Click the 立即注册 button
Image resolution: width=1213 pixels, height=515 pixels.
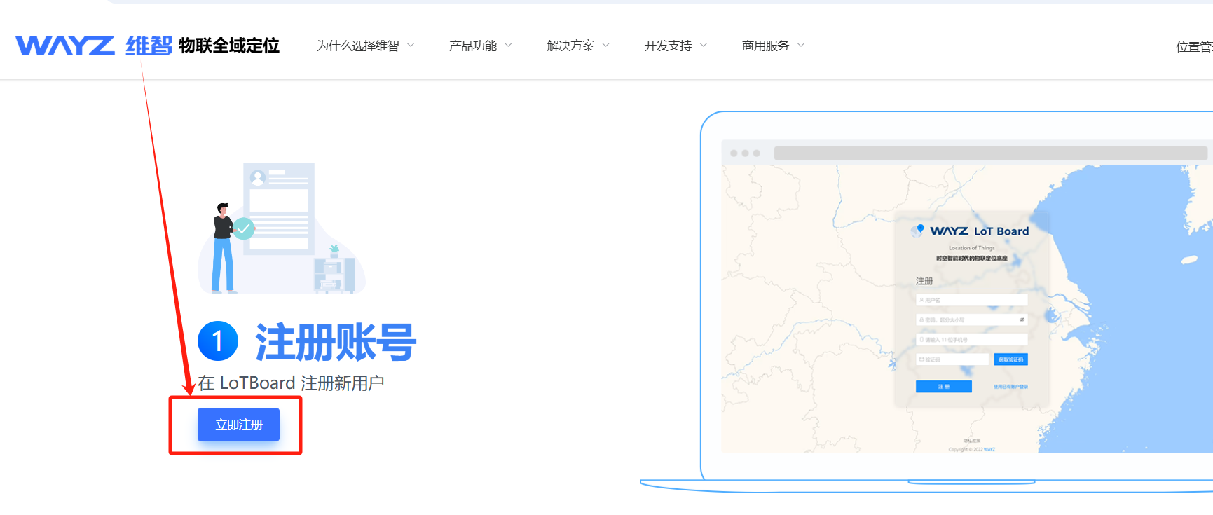[238, 425]
